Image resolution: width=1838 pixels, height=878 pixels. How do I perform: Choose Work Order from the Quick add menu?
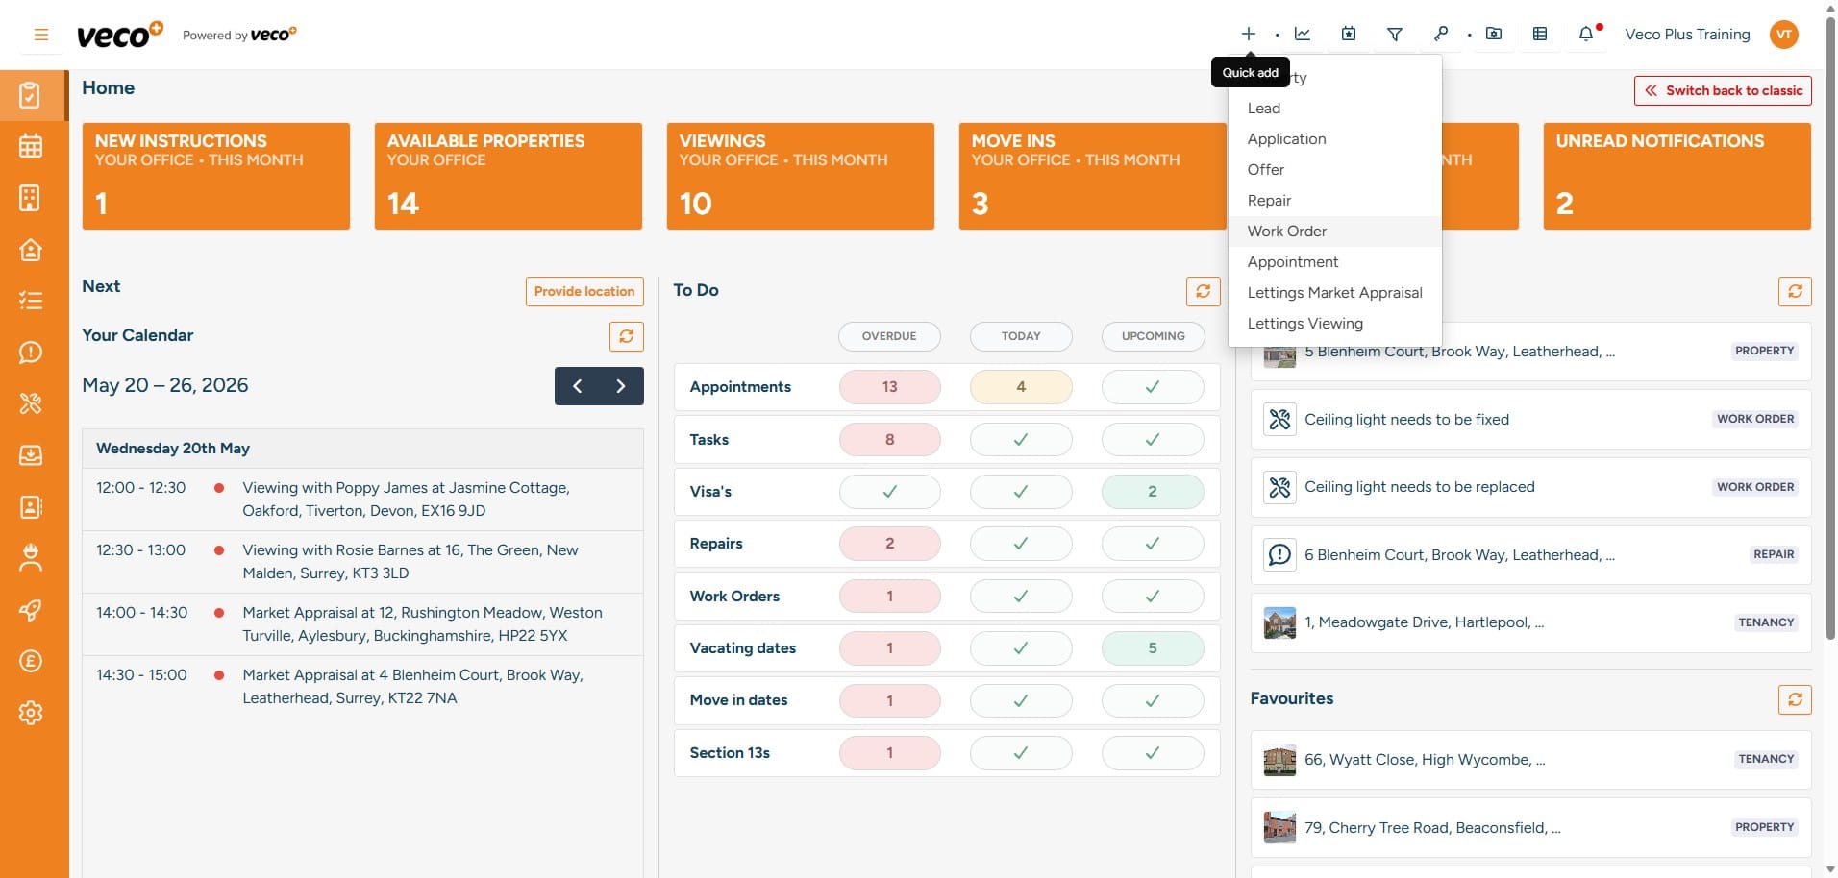pyautogui.click(x=1334, y=232)
